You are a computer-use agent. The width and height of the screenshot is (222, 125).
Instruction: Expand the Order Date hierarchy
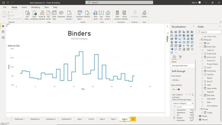[x=200, y=47]
